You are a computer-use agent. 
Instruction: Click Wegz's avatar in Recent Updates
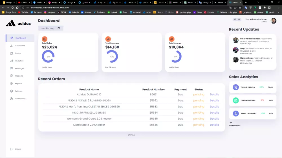pos(235,50)
